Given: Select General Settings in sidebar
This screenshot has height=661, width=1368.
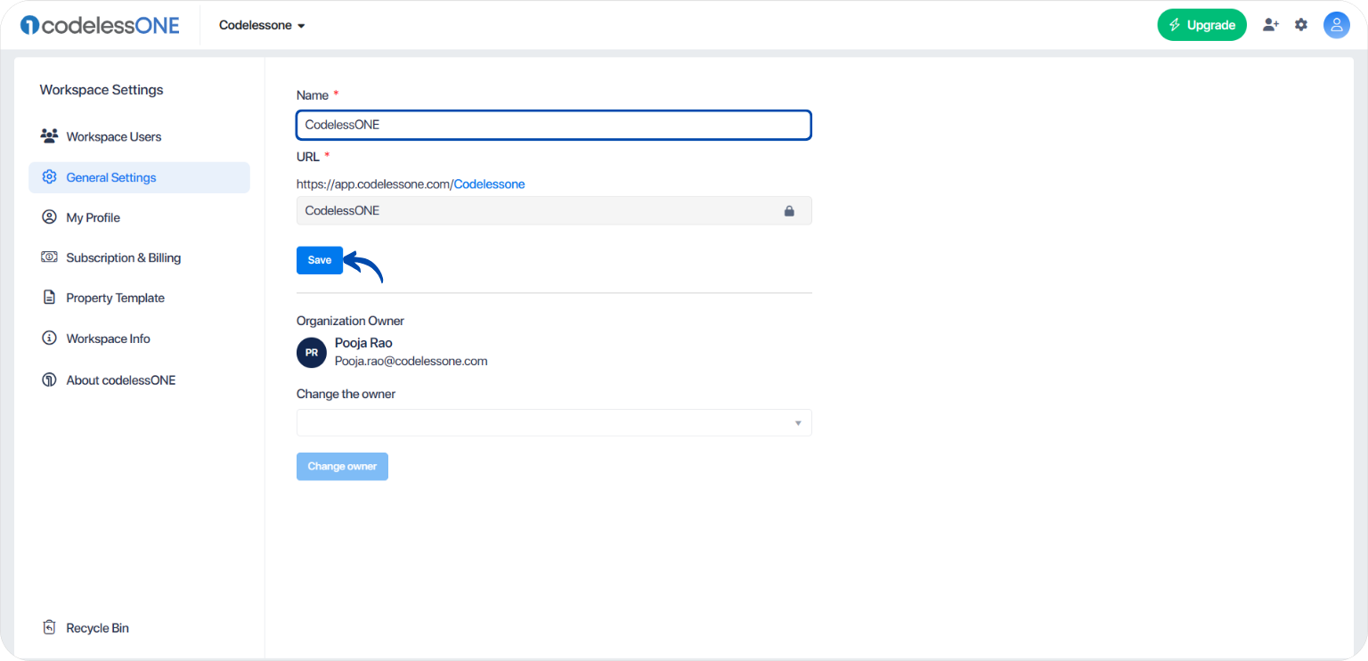Looking at the screenshot, I should [139, 177].
